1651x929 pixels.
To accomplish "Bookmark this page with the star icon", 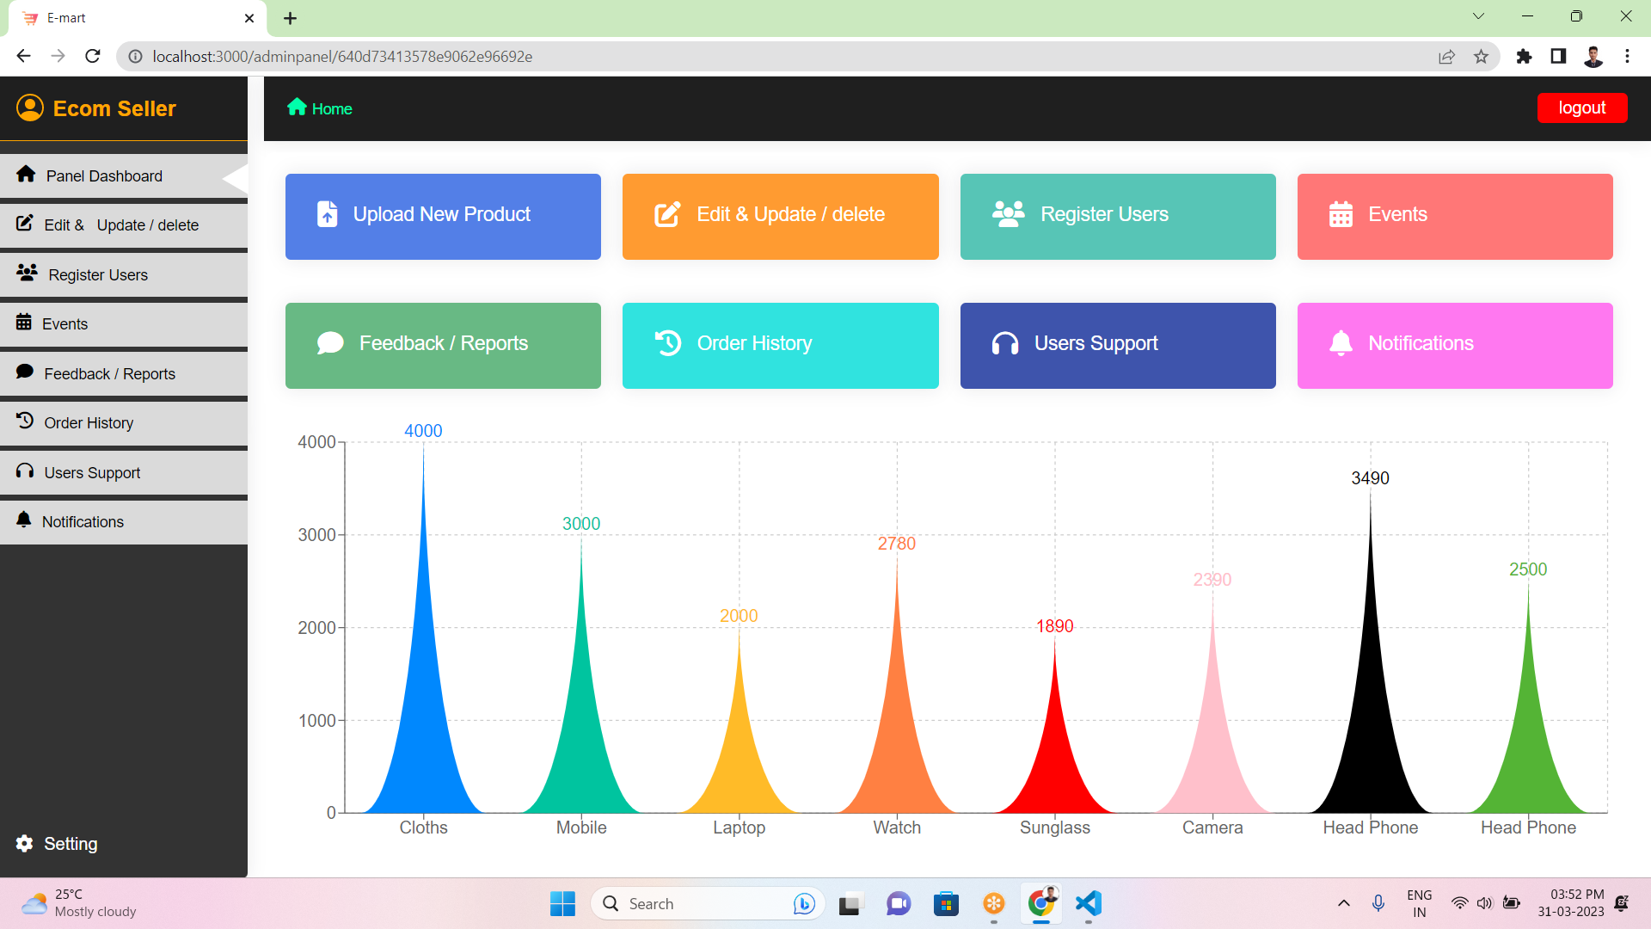I will coord(1481,57).
